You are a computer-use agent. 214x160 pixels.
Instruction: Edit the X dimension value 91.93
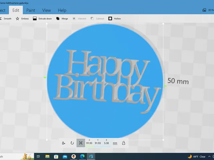(x=89, y=143)
